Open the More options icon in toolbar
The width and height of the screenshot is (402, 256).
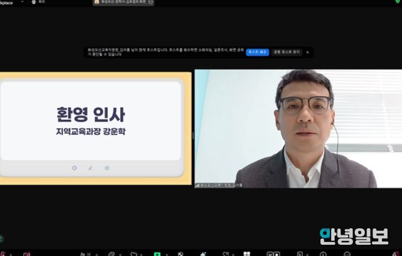[x=347, y=254]
